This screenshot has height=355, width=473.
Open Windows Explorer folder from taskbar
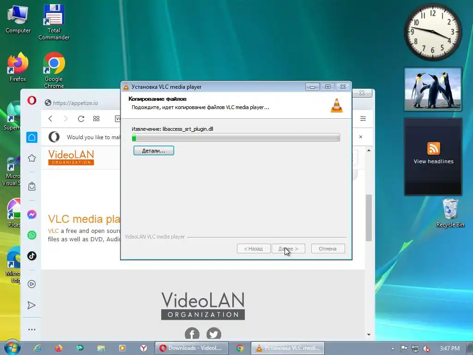(x=101, y=348)
